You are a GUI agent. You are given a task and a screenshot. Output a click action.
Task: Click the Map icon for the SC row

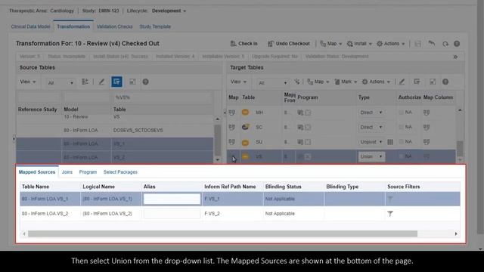coord(232,127)
